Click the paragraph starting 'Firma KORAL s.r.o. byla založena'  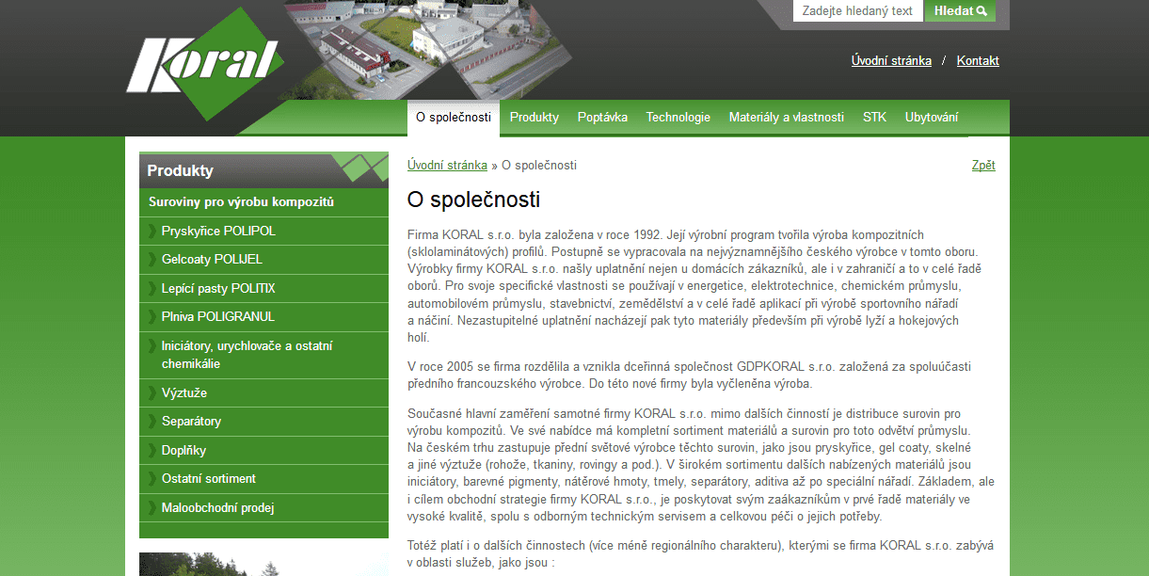tap(694, 286)
